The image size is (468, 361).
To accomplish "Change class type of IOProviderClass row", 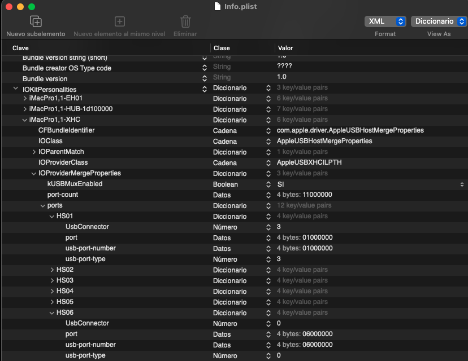I will (268, 163).
